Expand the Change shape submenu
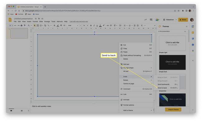Screen dimensions: 202x121 pos(136,68)
